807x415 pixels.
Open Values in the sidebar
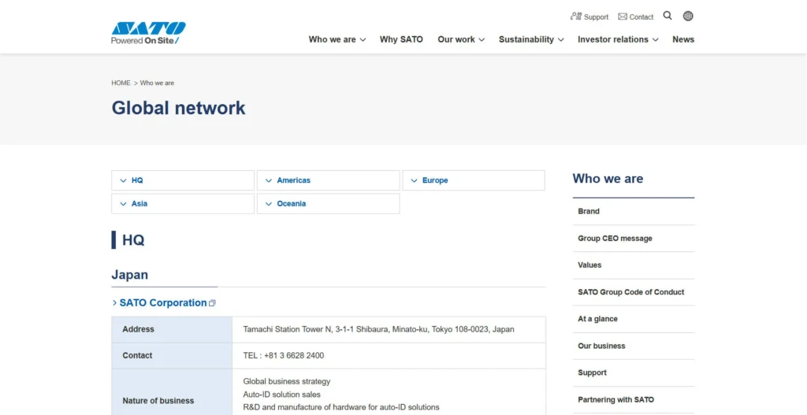click(x=634, y=265)
